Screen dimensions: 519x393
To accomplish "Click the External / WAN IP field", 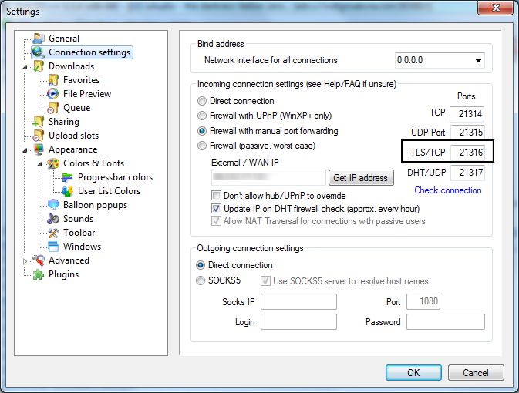I will coord(269,178).
